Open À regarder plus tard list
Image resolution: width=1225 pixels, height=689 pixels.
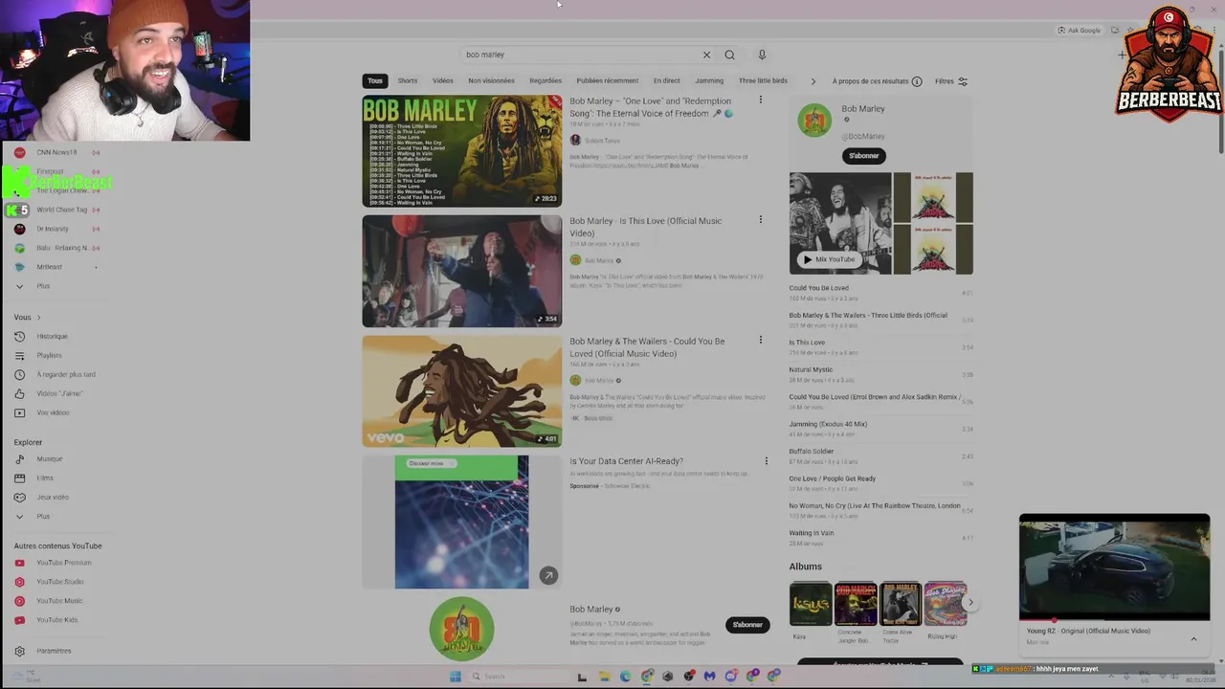click(65, 374)
